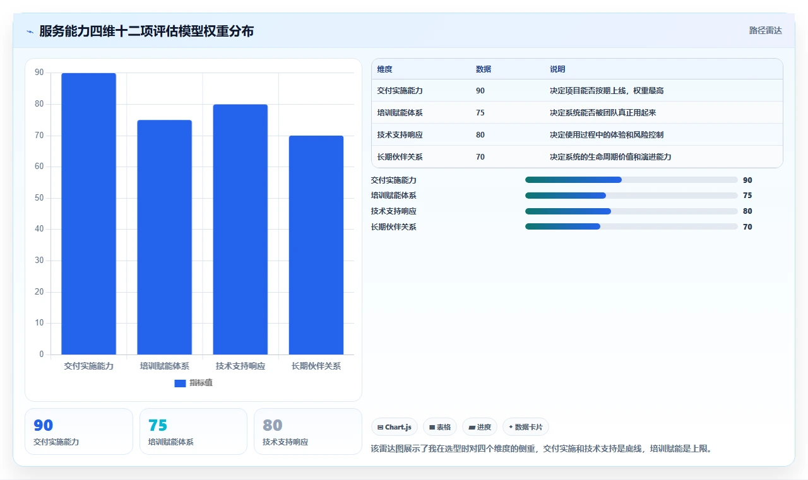
Task: Click the 长期伙伴关系 bar in chart
Action: (316, 245)
